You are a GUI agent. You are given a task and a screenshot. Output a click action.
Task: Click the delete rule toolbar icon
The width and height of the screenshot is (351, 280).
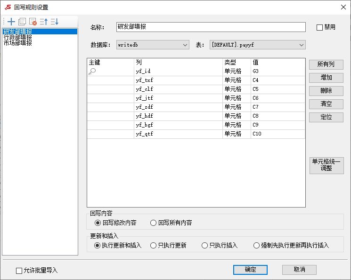pos(33,22)
